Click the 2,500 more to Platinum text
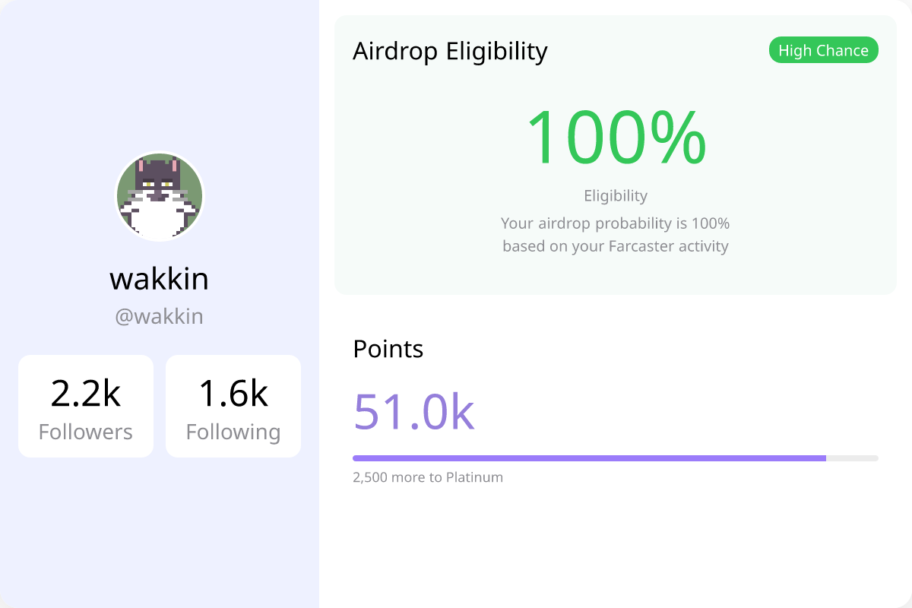The height and width of the screenshot is (608, 912). point(428,477)
